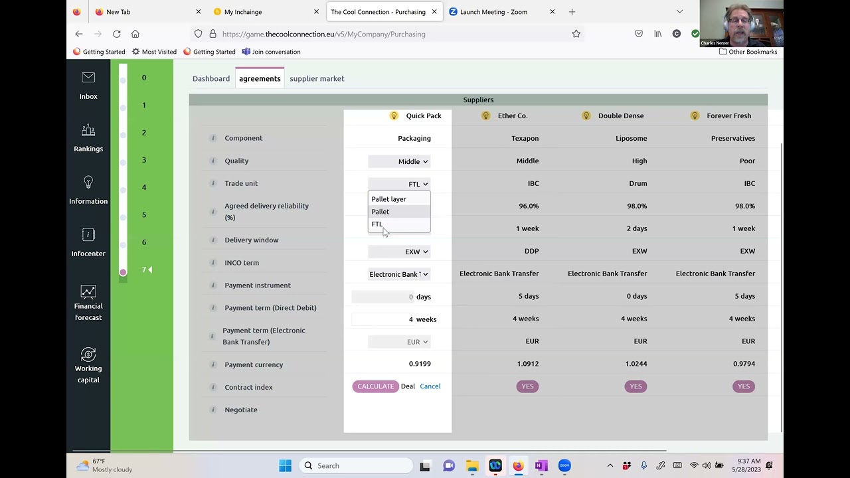Screen dimensions: 850x478
Task: Bookmark this page with the star icon
Action: coord(576,34)
